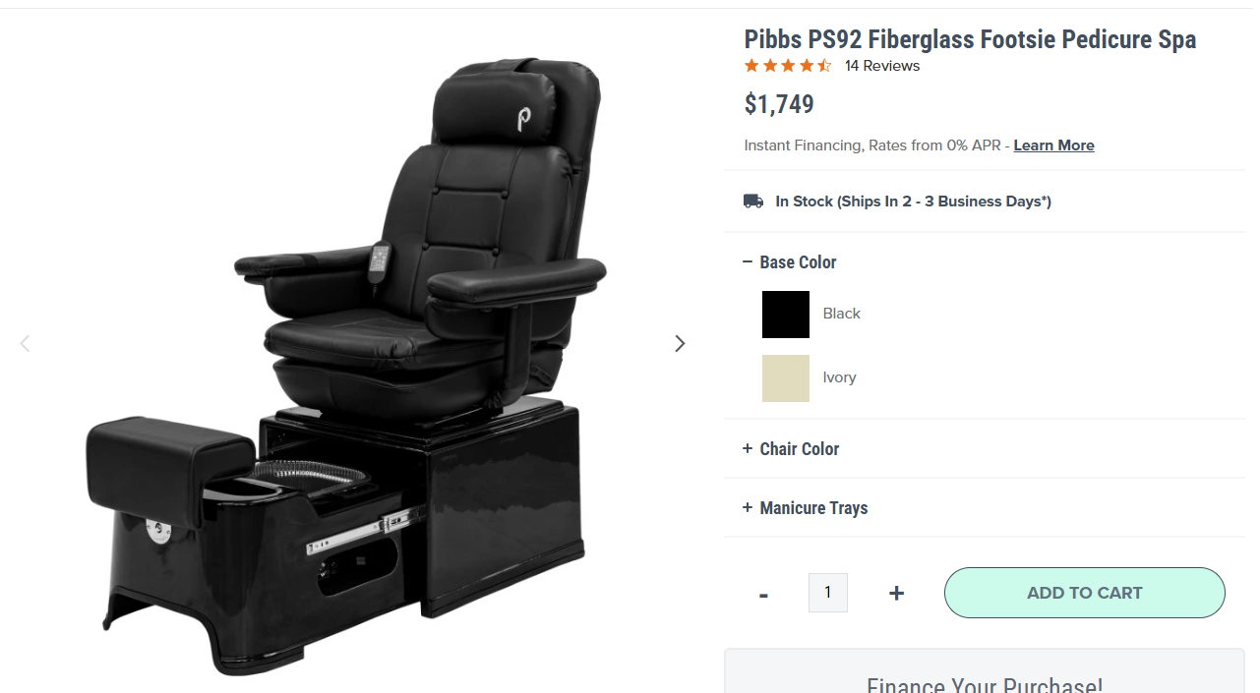The height and width of the screenshot is (693, 1260).
Task: Click the Finance Your Purchase banner
Action: pyautogui.click(x=985, y=671)
